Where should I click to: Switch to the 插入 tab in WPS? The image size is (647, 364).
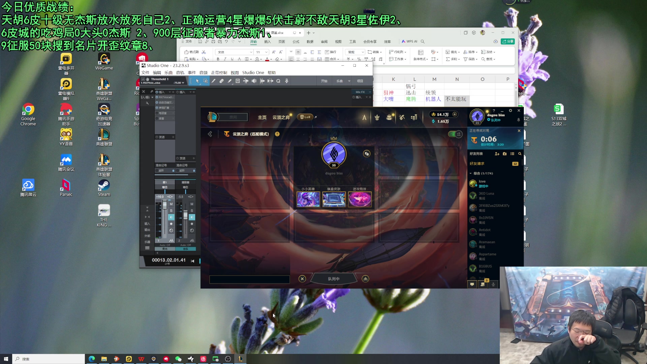(268, 42)
